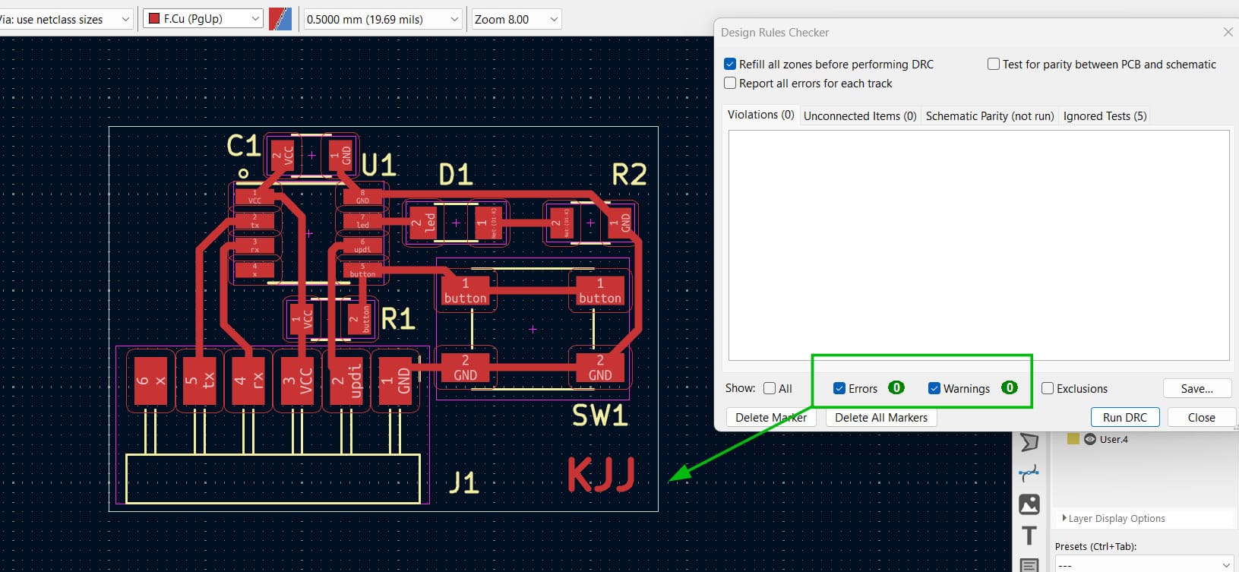The image size is (1239, 572).
Task: Open the Zoom 8.00 dropdown
Action: [517, 19]
